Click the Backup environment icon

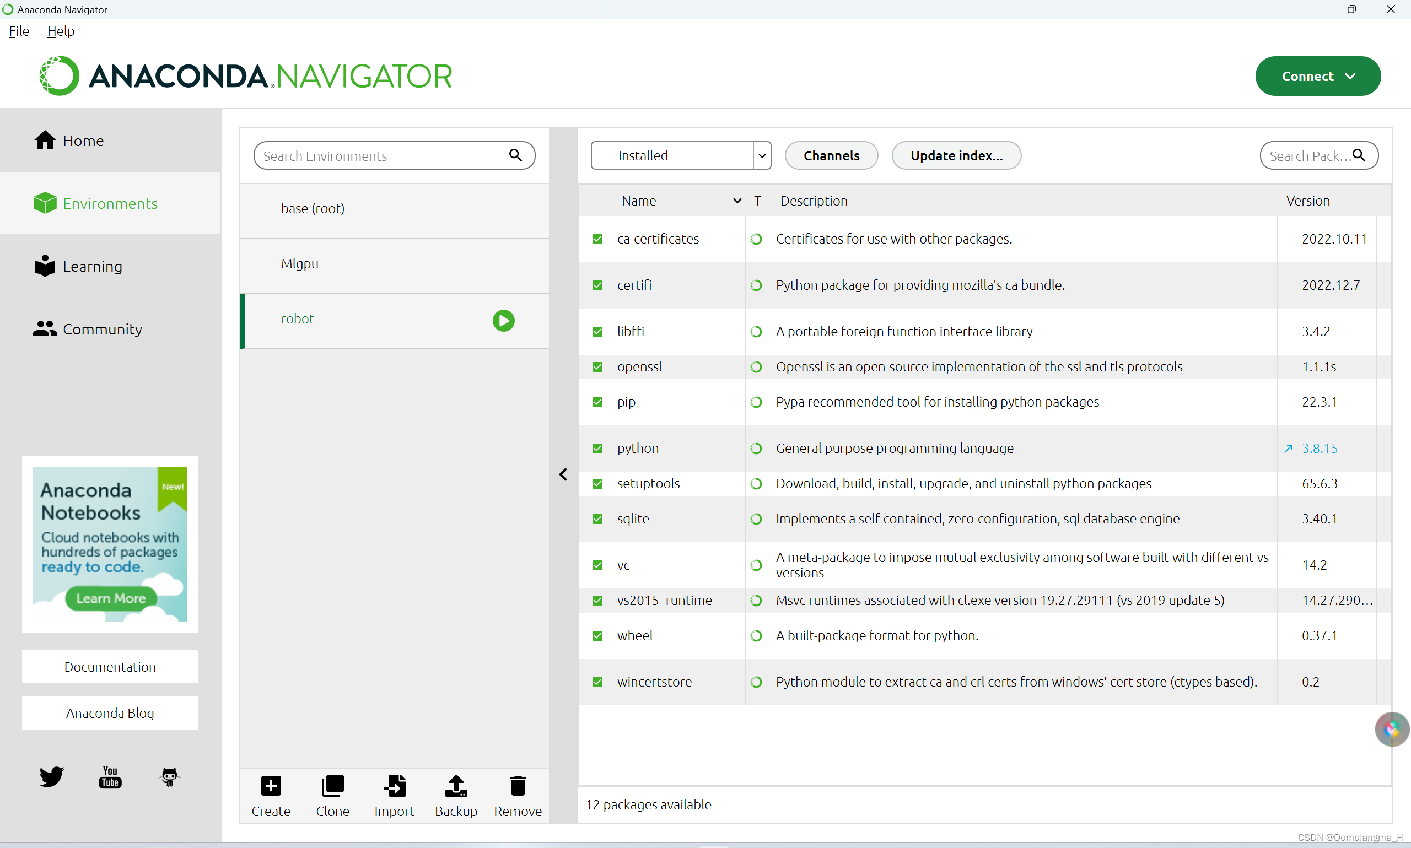[456, 786]
